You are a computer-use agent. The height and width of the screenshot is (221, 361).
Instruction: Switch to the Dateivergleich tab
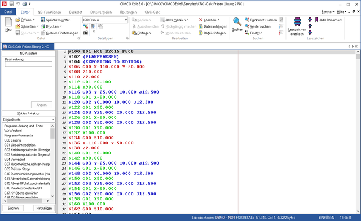coord(101,12)
